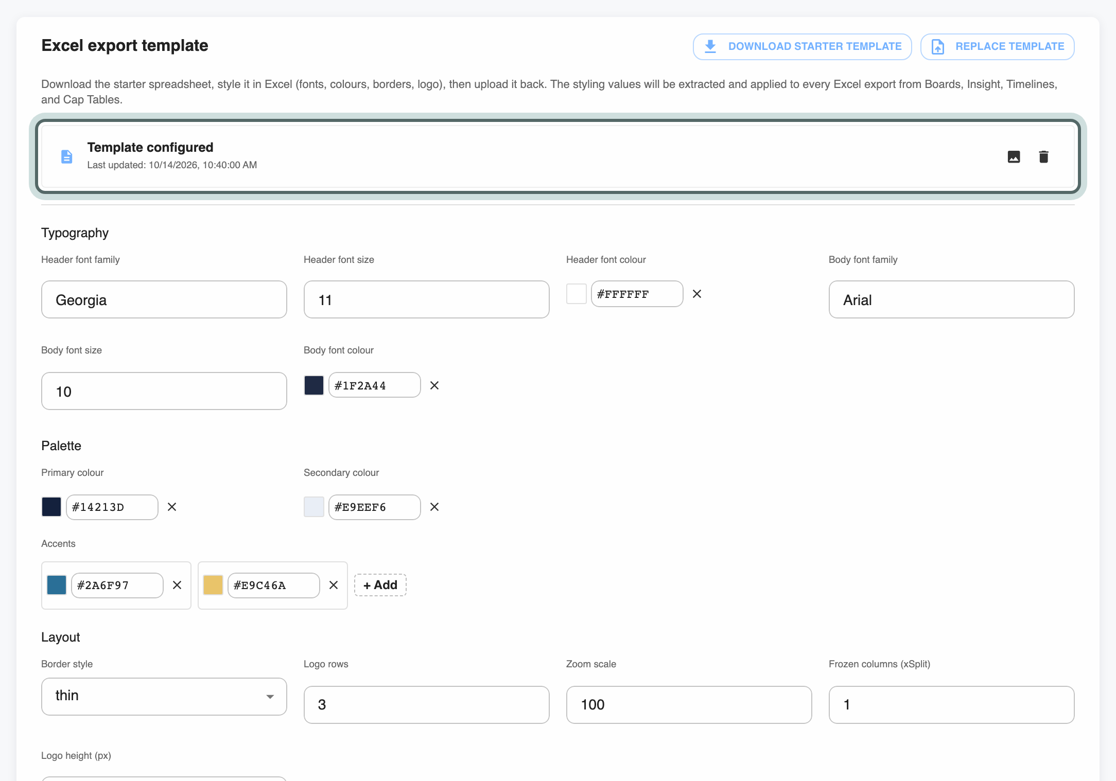This screenshot has height=781, width=1116.
Task: Edit the #FFFFFF header colour hex field
Action: click(637, 294)
